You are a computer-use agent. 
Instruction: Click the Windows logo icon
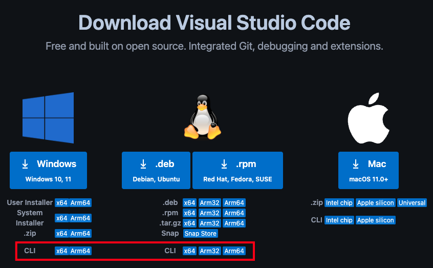(48, 118)
